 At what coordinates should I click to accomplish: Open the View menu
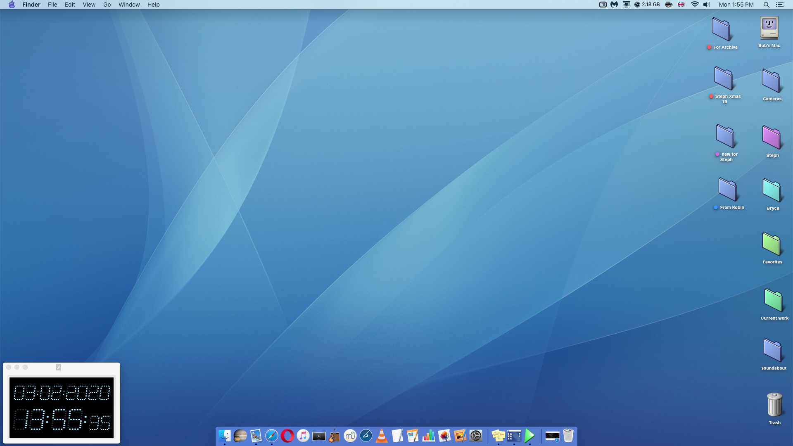coord(89,5)
